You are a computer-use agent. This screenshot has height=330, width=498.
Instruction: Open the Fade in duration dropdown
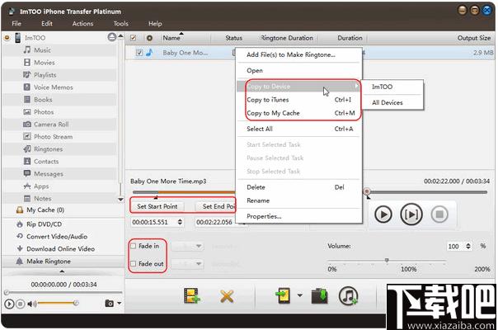point(187,246)
